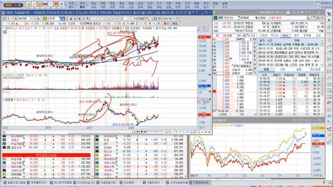This screenshot has height=187, width=333.
Task: Click the orange monitor icon in top toolbar
Action: tap(56, 4)
